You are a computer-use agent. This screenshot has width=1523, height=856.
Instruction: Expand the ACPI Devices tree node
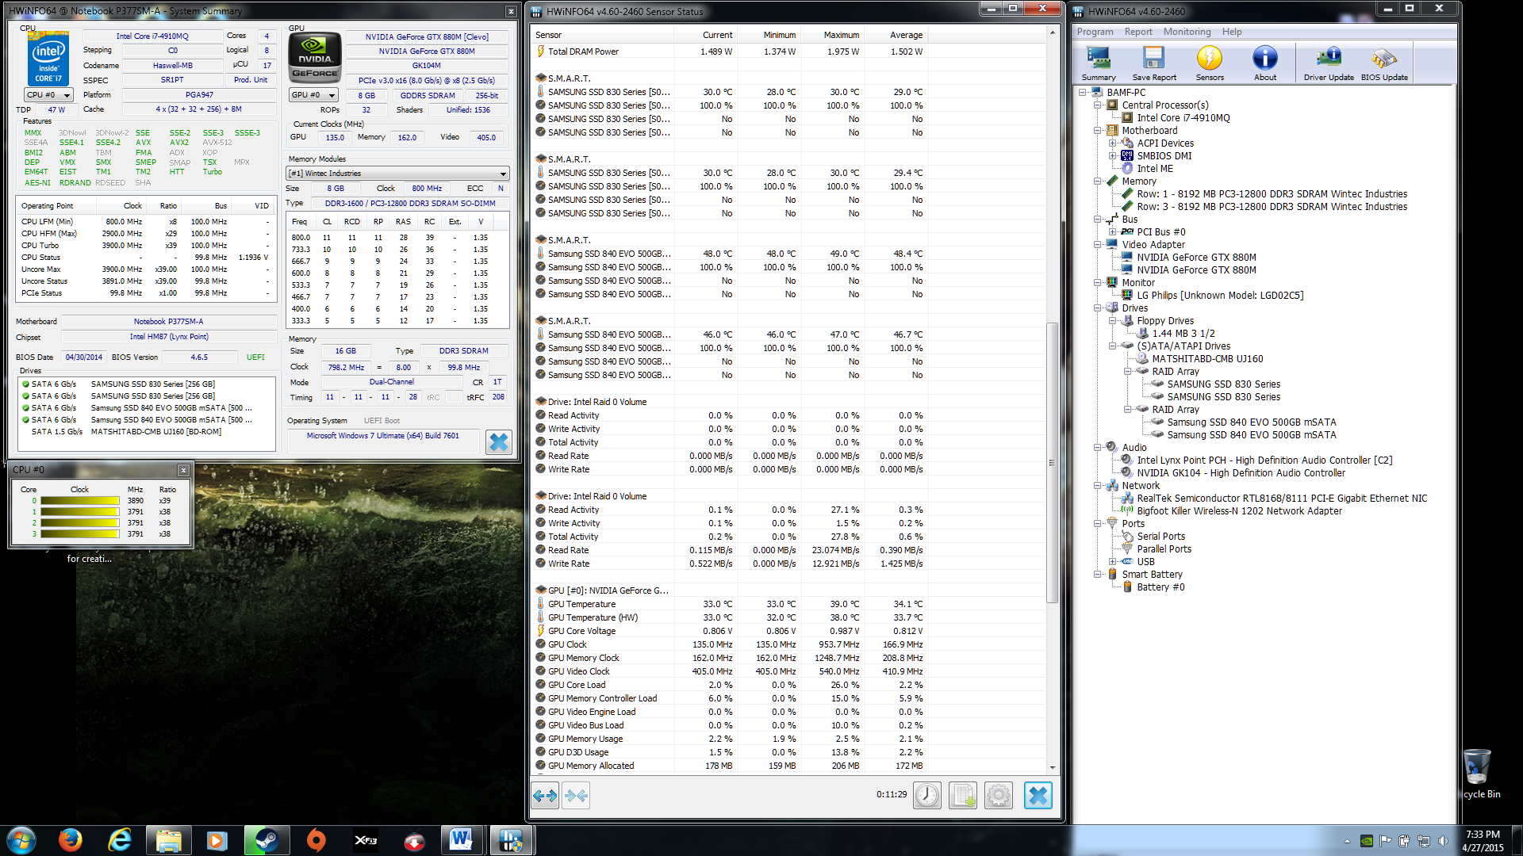[1113, 143]
